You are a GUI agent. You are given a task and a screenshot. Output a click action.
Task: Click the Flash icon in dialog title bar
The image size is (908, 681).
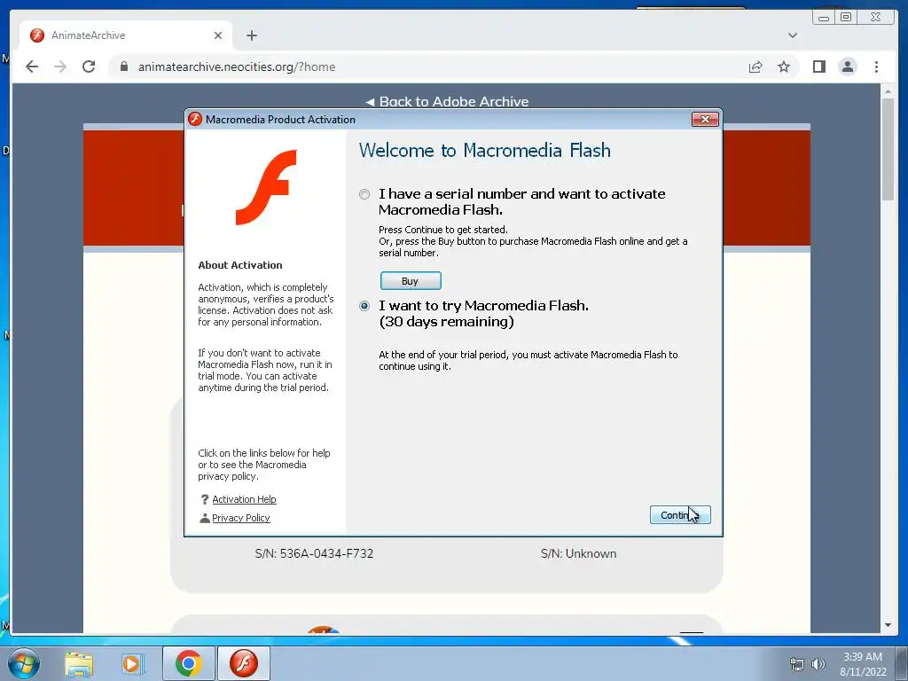tap(195, 120)
